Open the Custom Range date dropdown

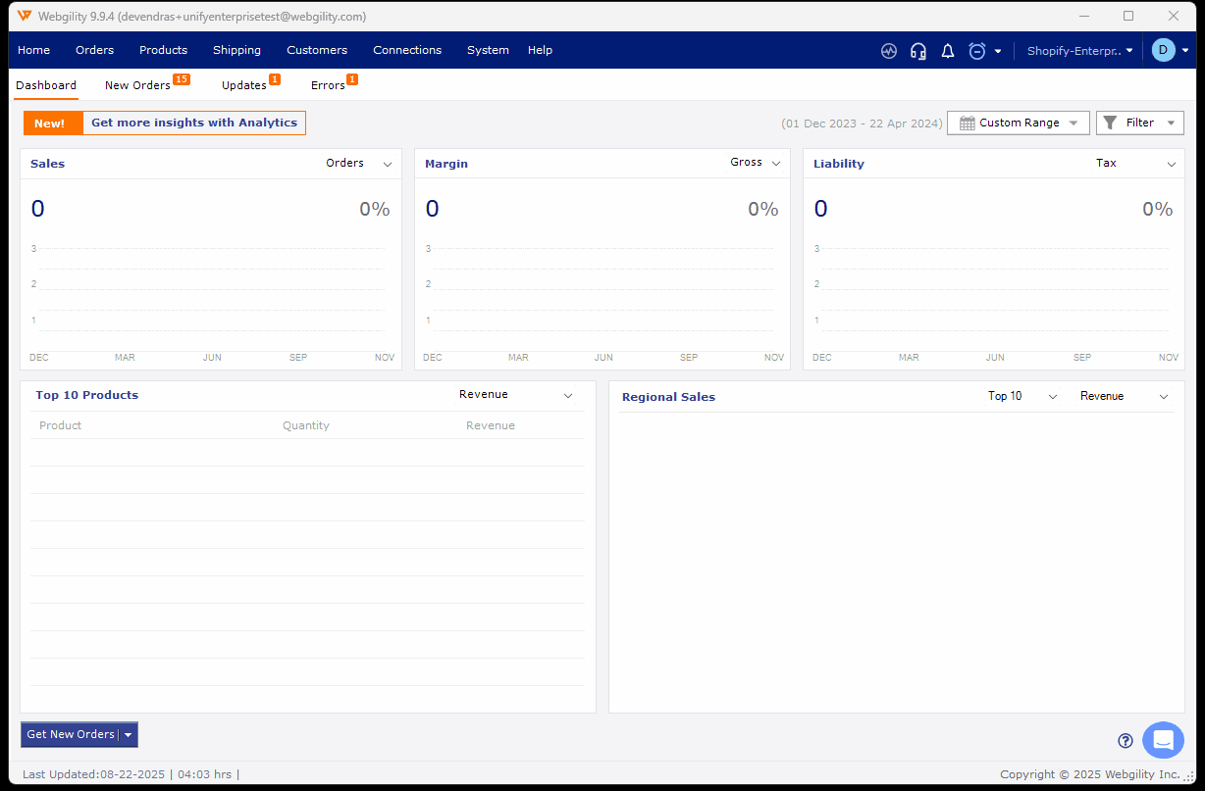(1018, 123)
